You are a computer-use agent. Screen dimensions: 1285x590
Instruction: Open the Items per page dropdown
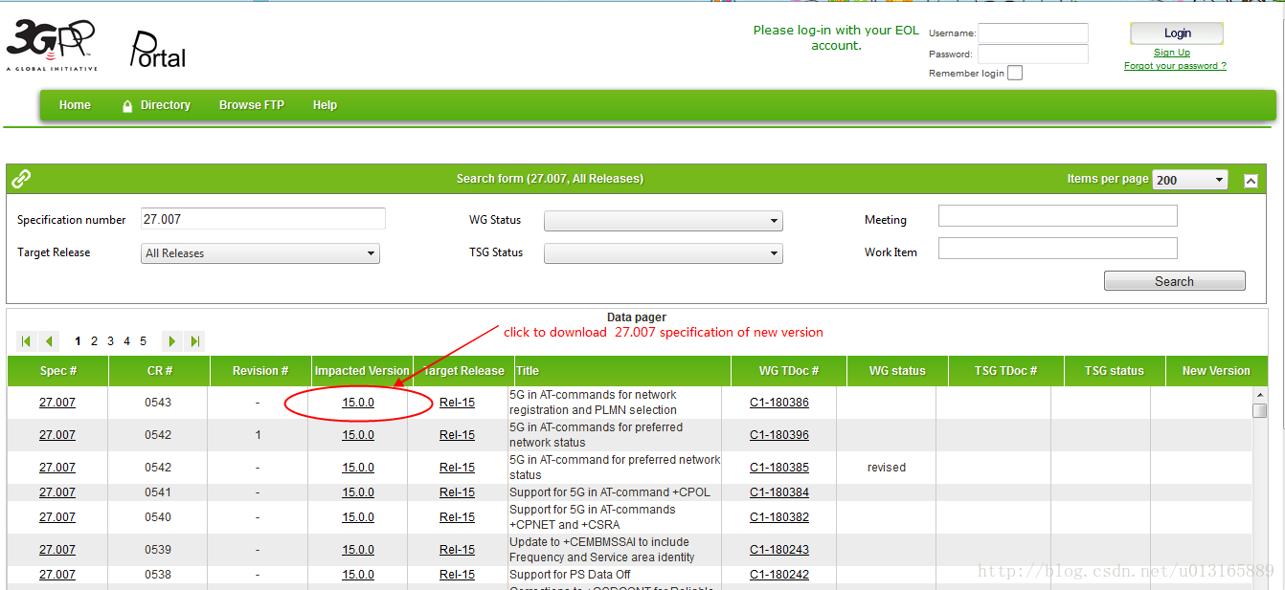(x=1190, y=180)
